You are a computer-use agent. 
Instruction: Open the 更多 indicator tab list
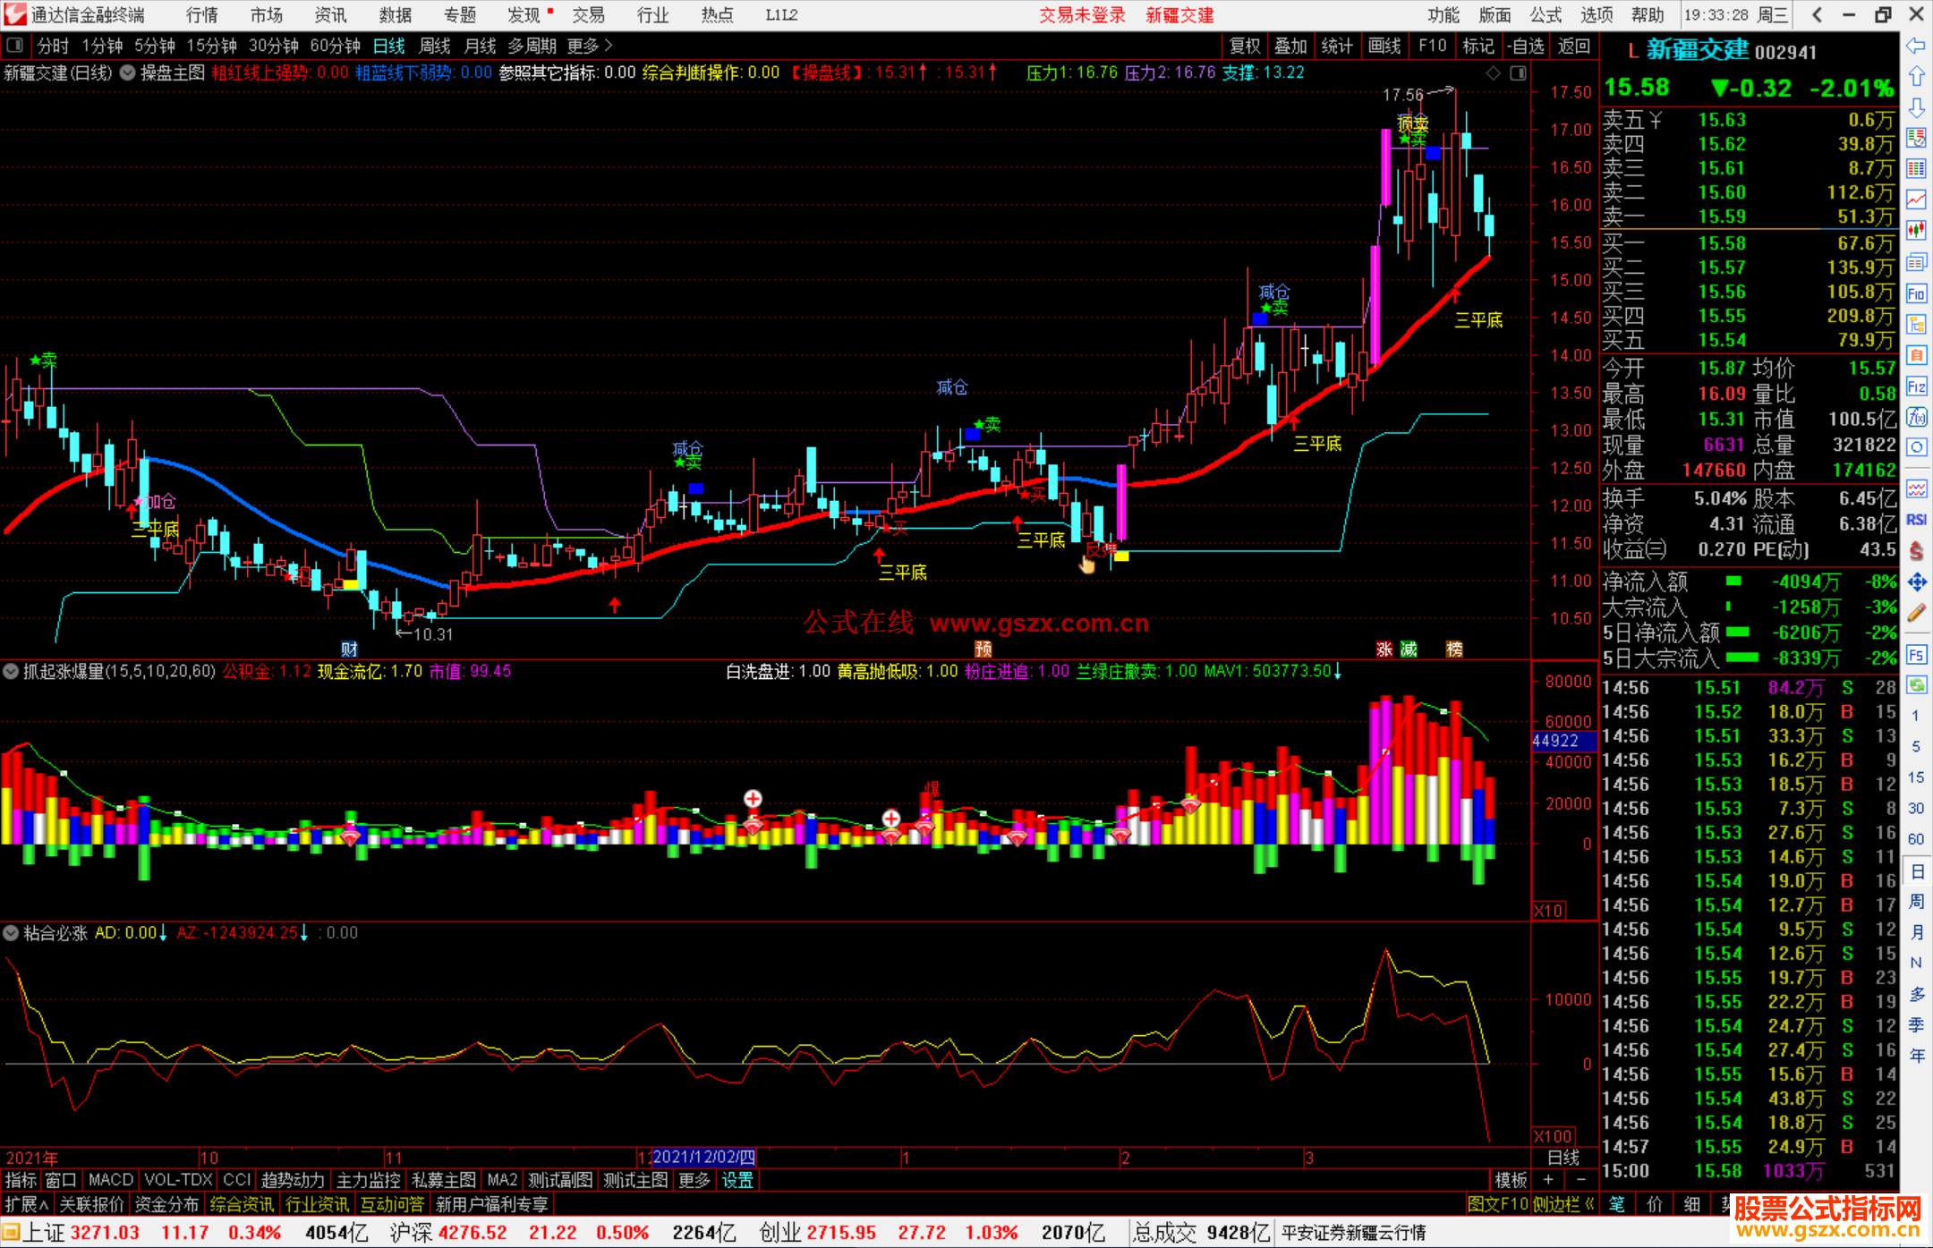(694, 1181)
